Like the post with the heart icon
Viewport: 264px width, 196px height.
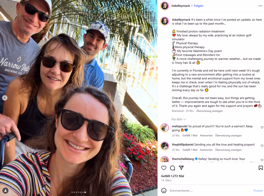164,168
